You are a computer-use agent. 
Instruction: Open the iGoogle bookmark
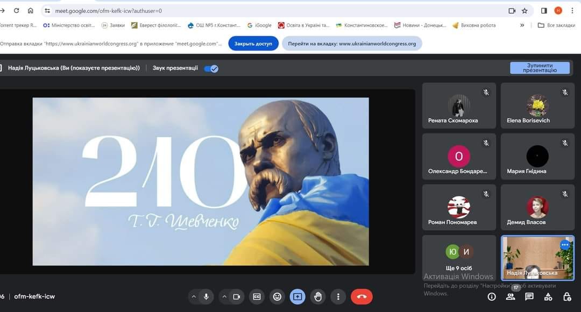pyautogui.click(x=259, y=25)
